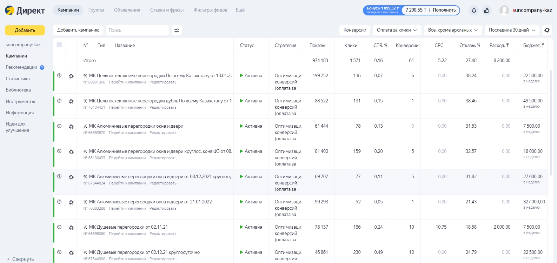Image resolution: width=557 pixels, height=263 pixels.
Task: Click the campaign Поиск input field
Action: 137,31
